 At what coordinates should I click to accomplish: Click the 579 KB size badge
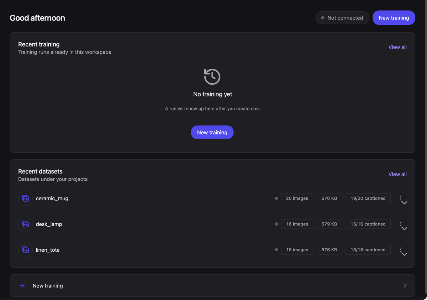point(329,224)
